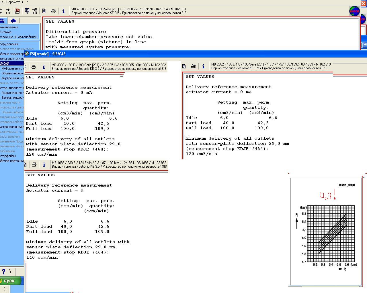Click the KMK01001 pressure graph image

(x=326, y=231)
